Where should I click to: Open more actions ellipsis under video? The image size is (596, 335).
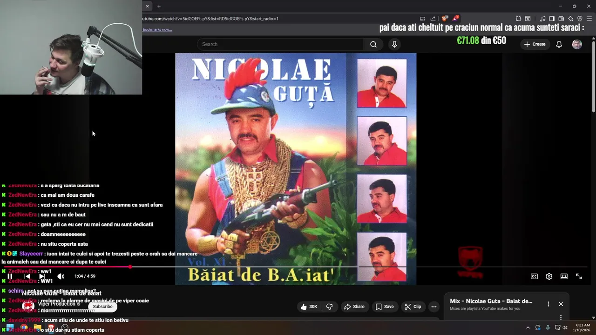(x=434, y=307)
